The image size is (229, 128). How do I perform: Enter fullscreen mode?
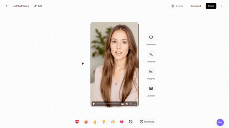135,104
